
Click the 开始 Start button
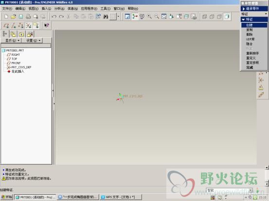[7, 197]
